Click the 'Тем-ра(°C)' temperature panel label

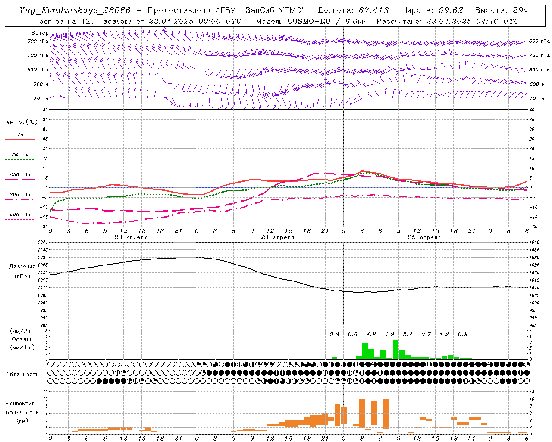(x=20, y=122)
